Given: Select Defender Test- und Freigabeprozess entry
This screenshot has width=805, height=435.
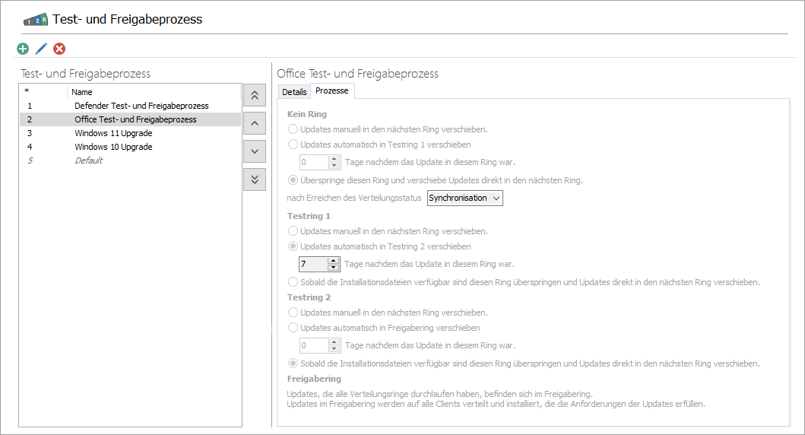Looking at the screenshot, I should click(x=141, y=106).
